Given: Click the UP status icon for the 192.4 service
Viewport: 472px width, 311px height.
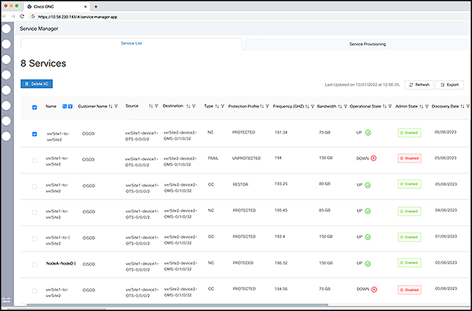Looking at the screenshot, I should [x=368, y=237].
